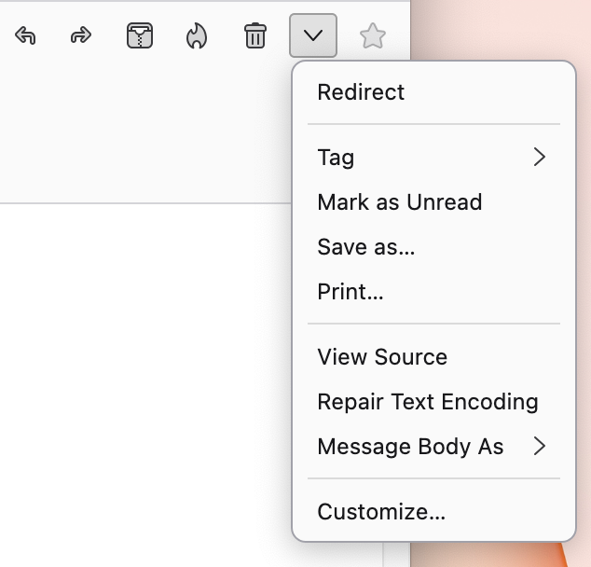The image size is (591, 567).
Task: Archive the message with the archive box icon
Action: tap(140, 35)
